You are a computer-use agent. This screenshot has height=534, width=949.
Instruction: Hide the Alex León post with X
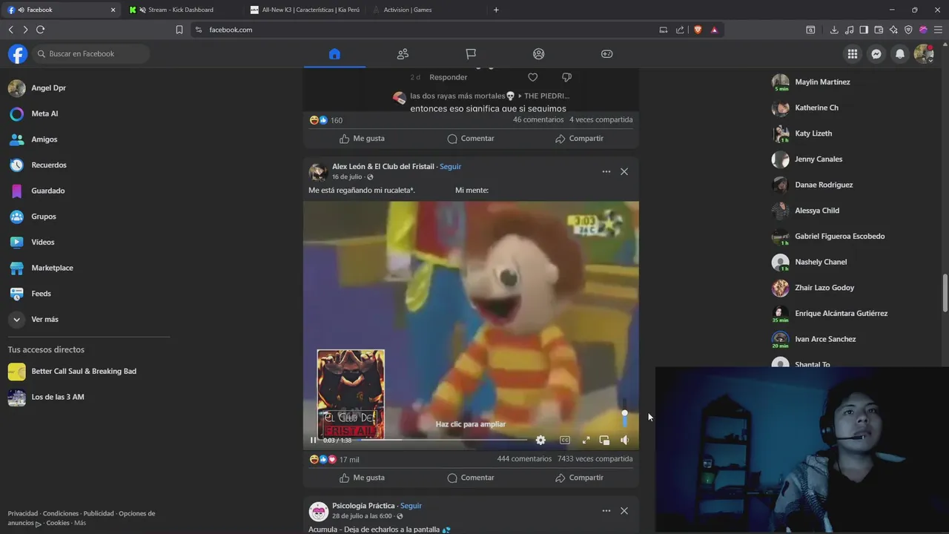click(x=624, y=171)
